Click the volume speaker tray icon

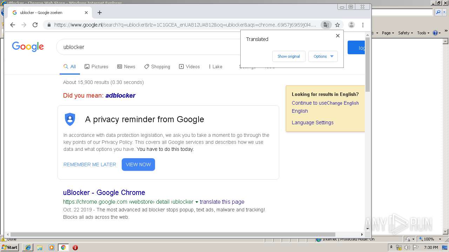407,247
